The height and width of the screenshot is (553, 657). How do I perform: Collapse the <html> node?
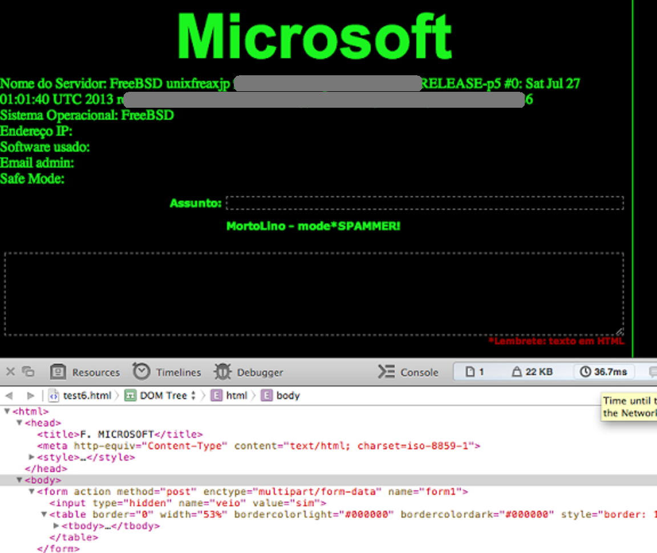[7, 411]
